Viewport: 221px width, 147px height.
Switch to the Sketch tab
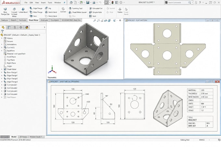(14, 20)
